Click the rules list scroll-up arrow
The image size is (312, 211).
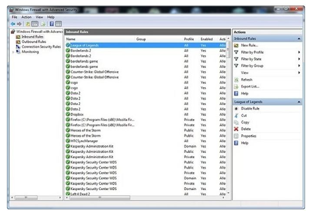point(228,39)
